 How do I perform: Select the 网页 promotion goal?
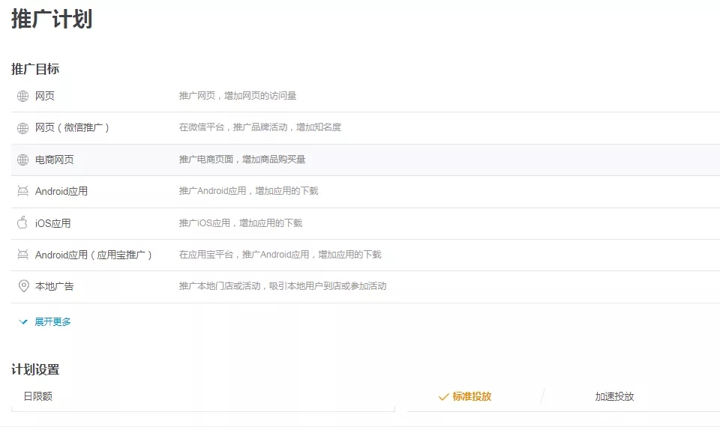[x=45, y=96]
